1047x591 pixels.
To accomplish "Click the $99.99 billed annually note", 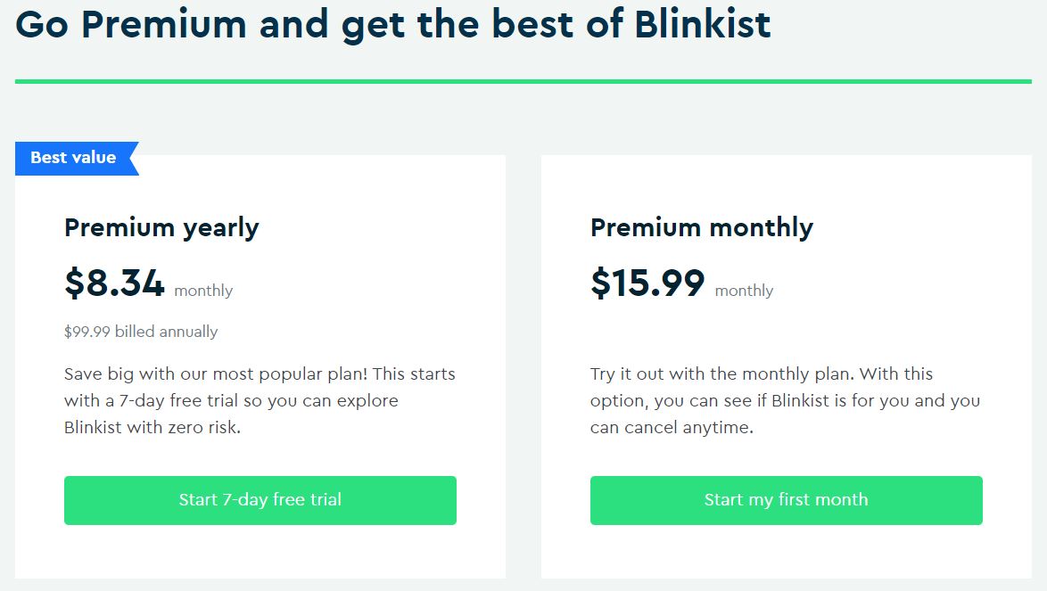I will [141, 332].
